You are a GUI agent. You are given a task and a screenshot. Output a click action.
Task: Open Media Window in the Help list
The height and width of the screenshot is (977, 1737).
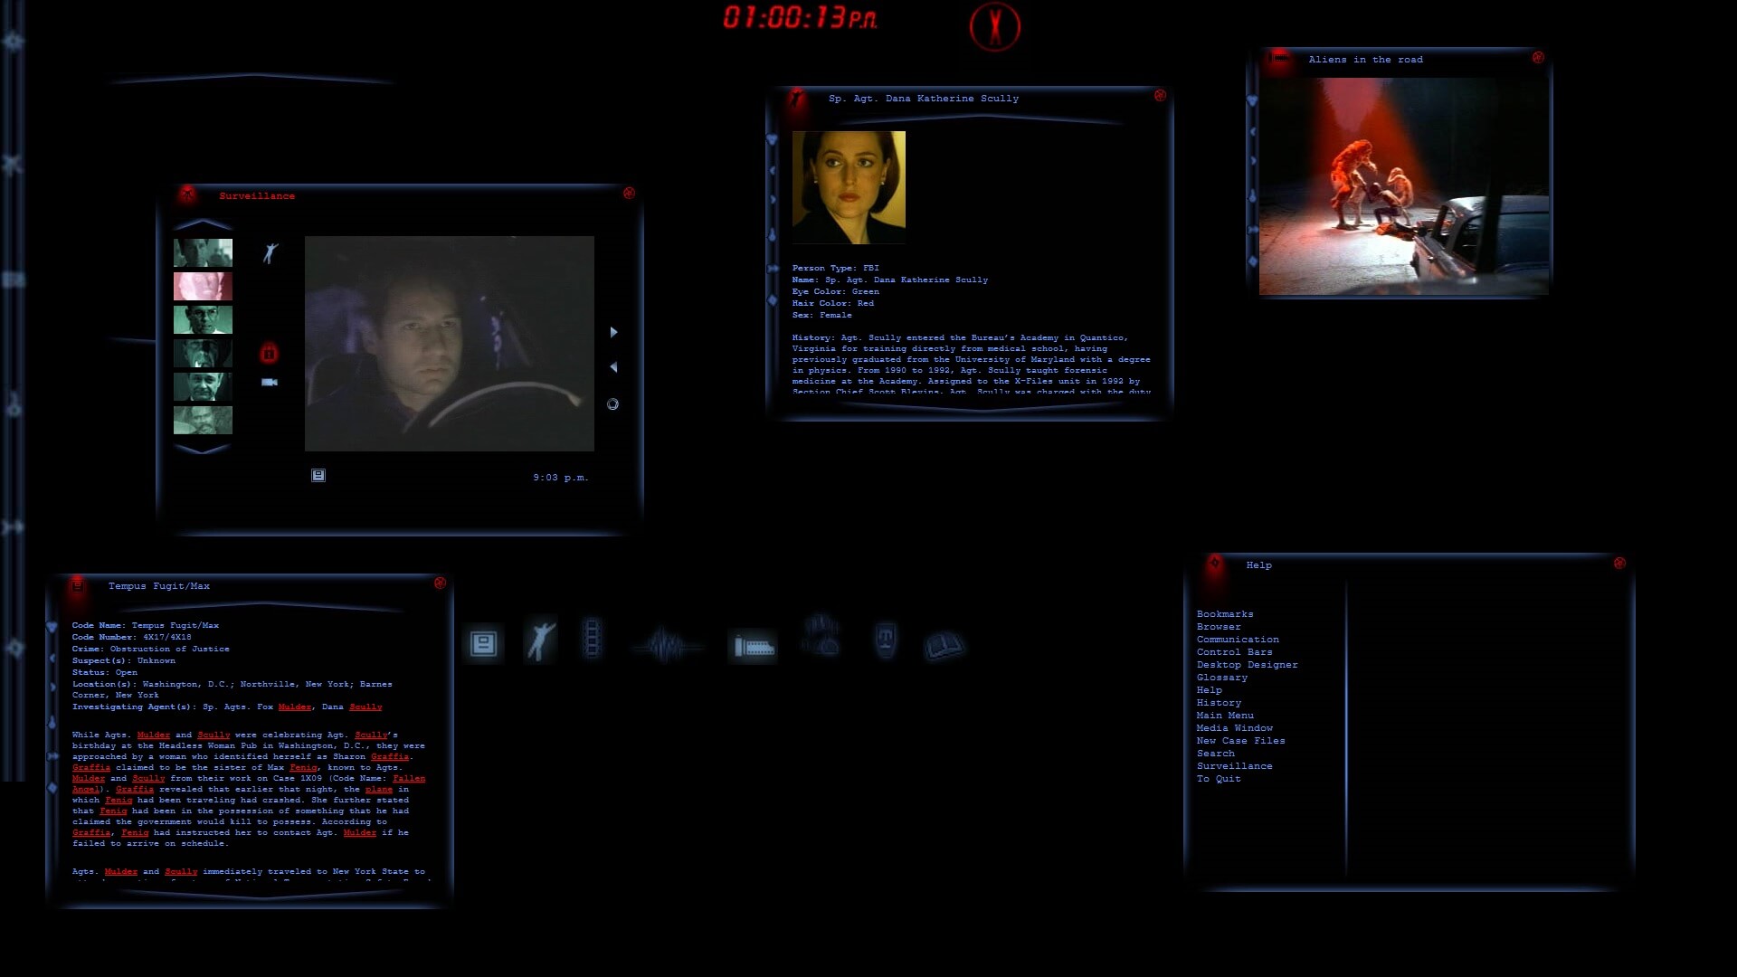click(1234, 728)
